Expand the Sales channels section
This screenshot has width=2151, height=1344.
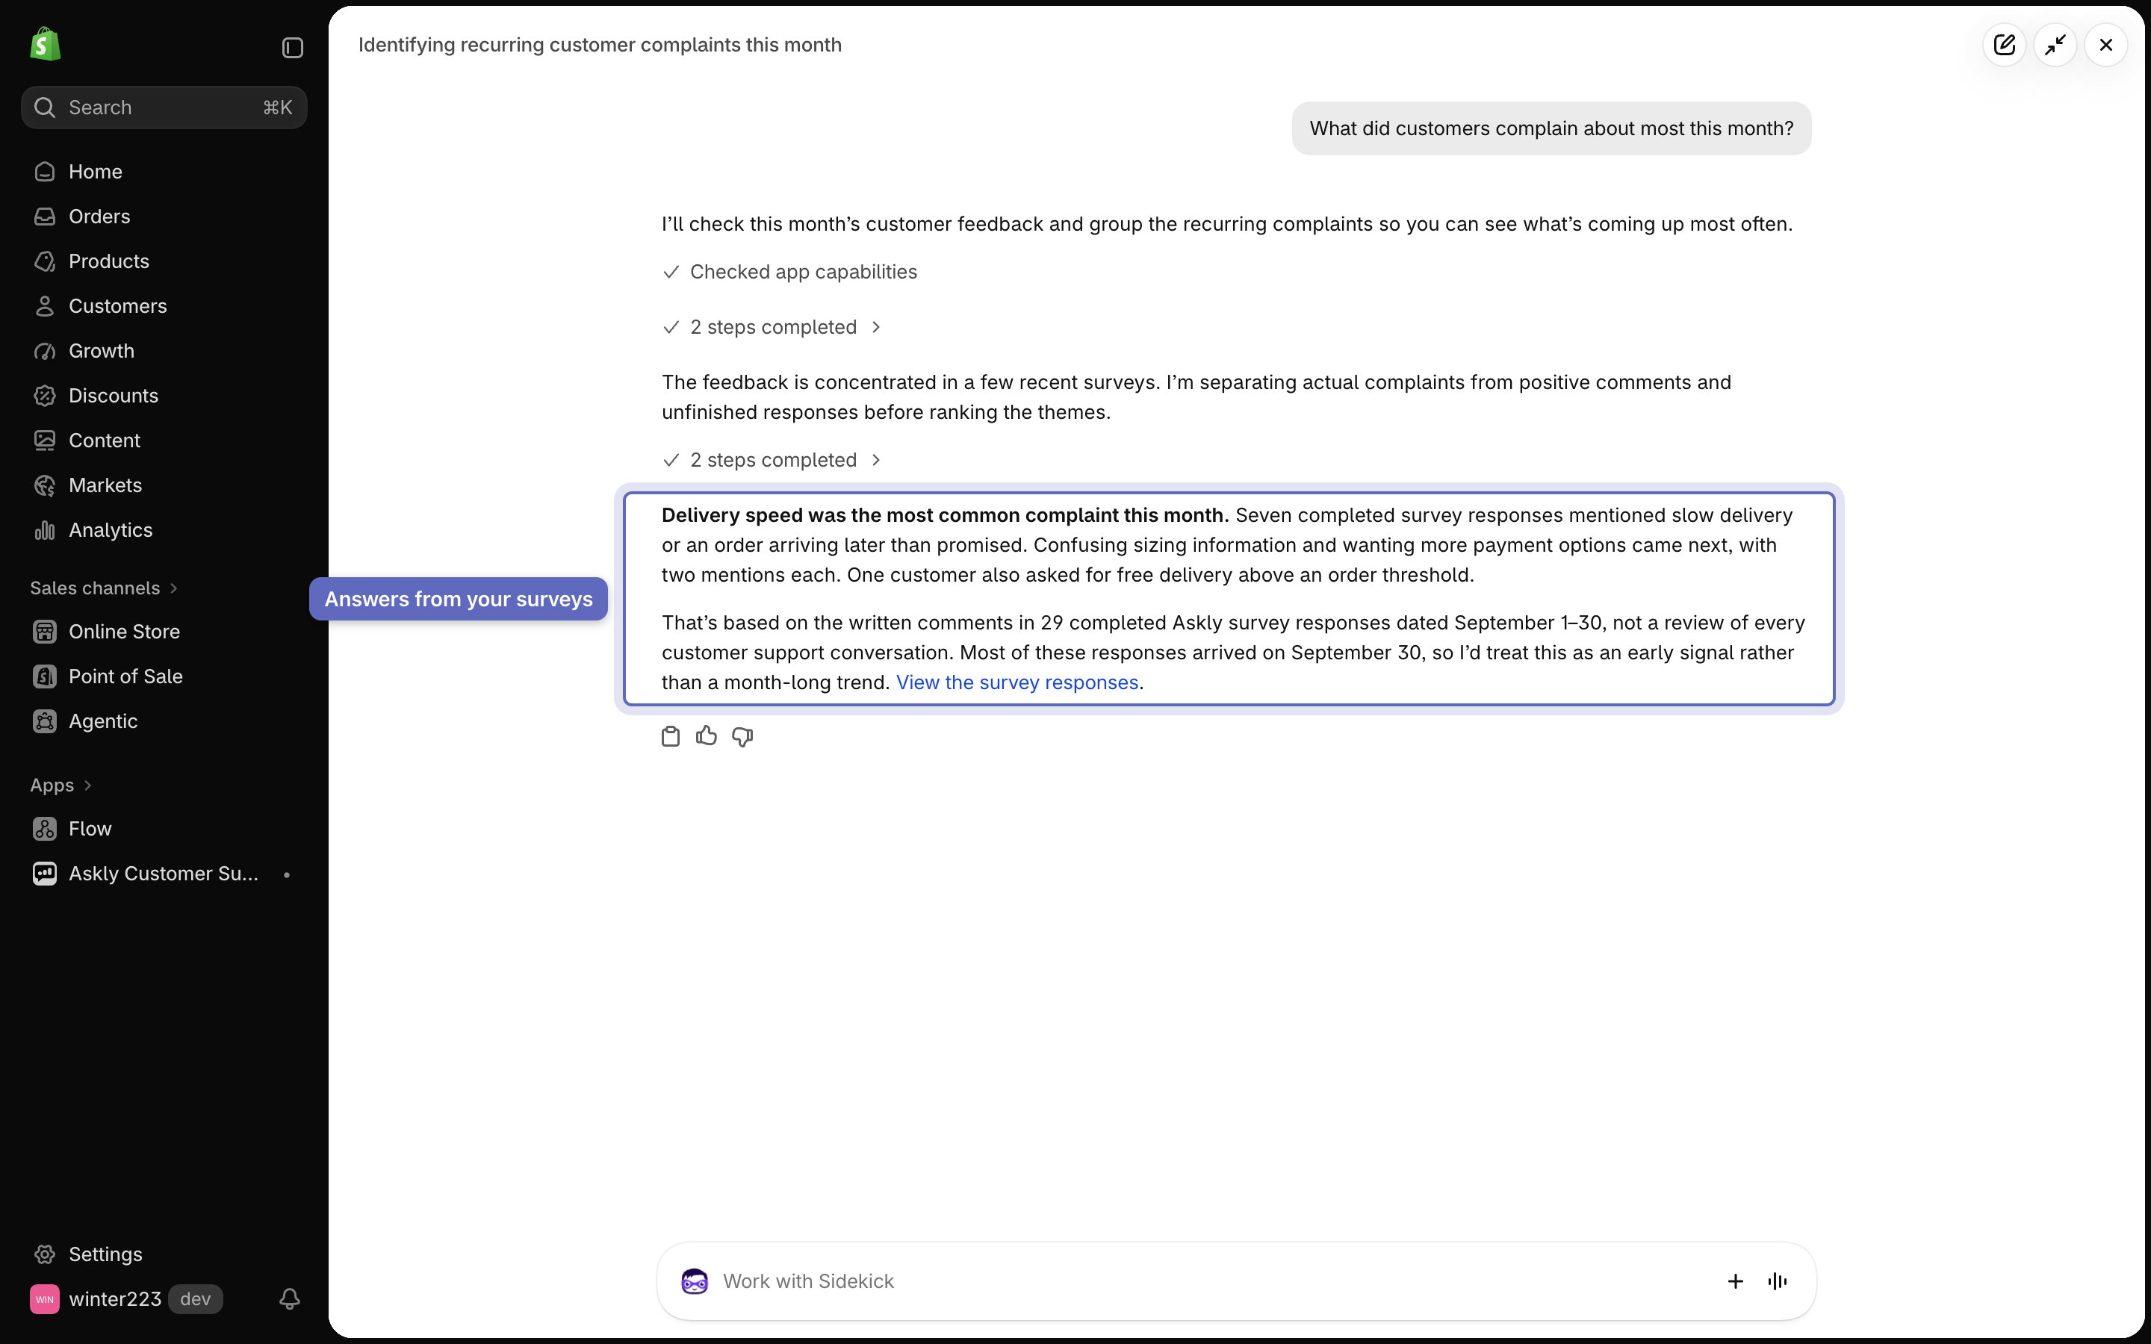pyautogui.click(x=104, y=588)
